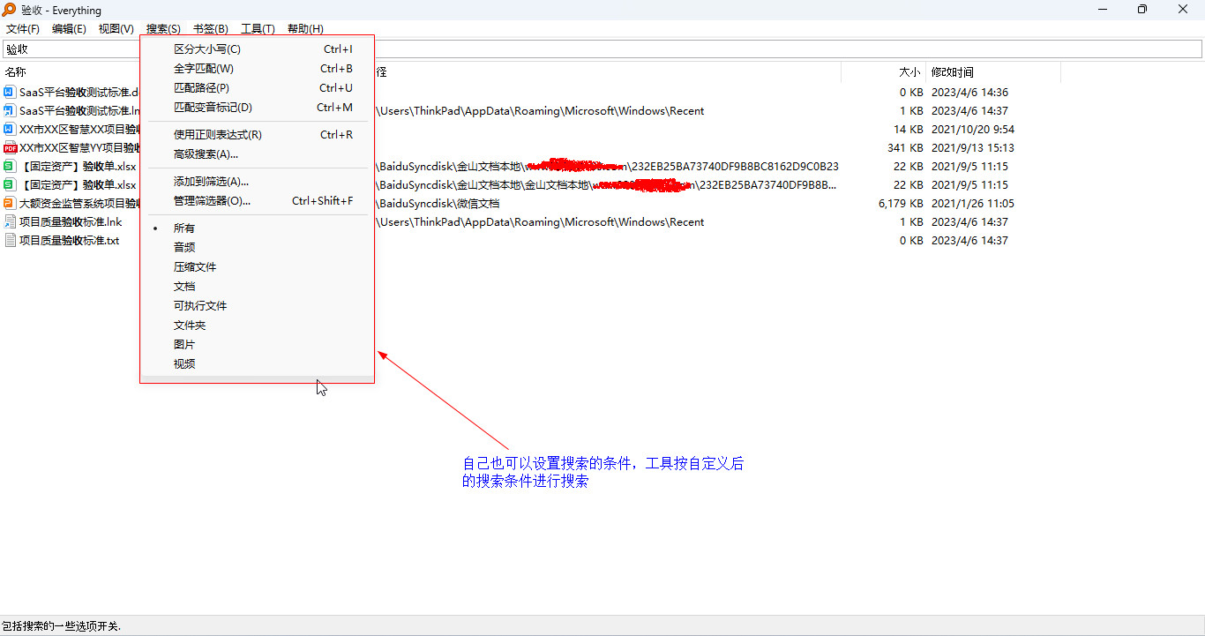Open the 视图(V) menu

point(116,29)
